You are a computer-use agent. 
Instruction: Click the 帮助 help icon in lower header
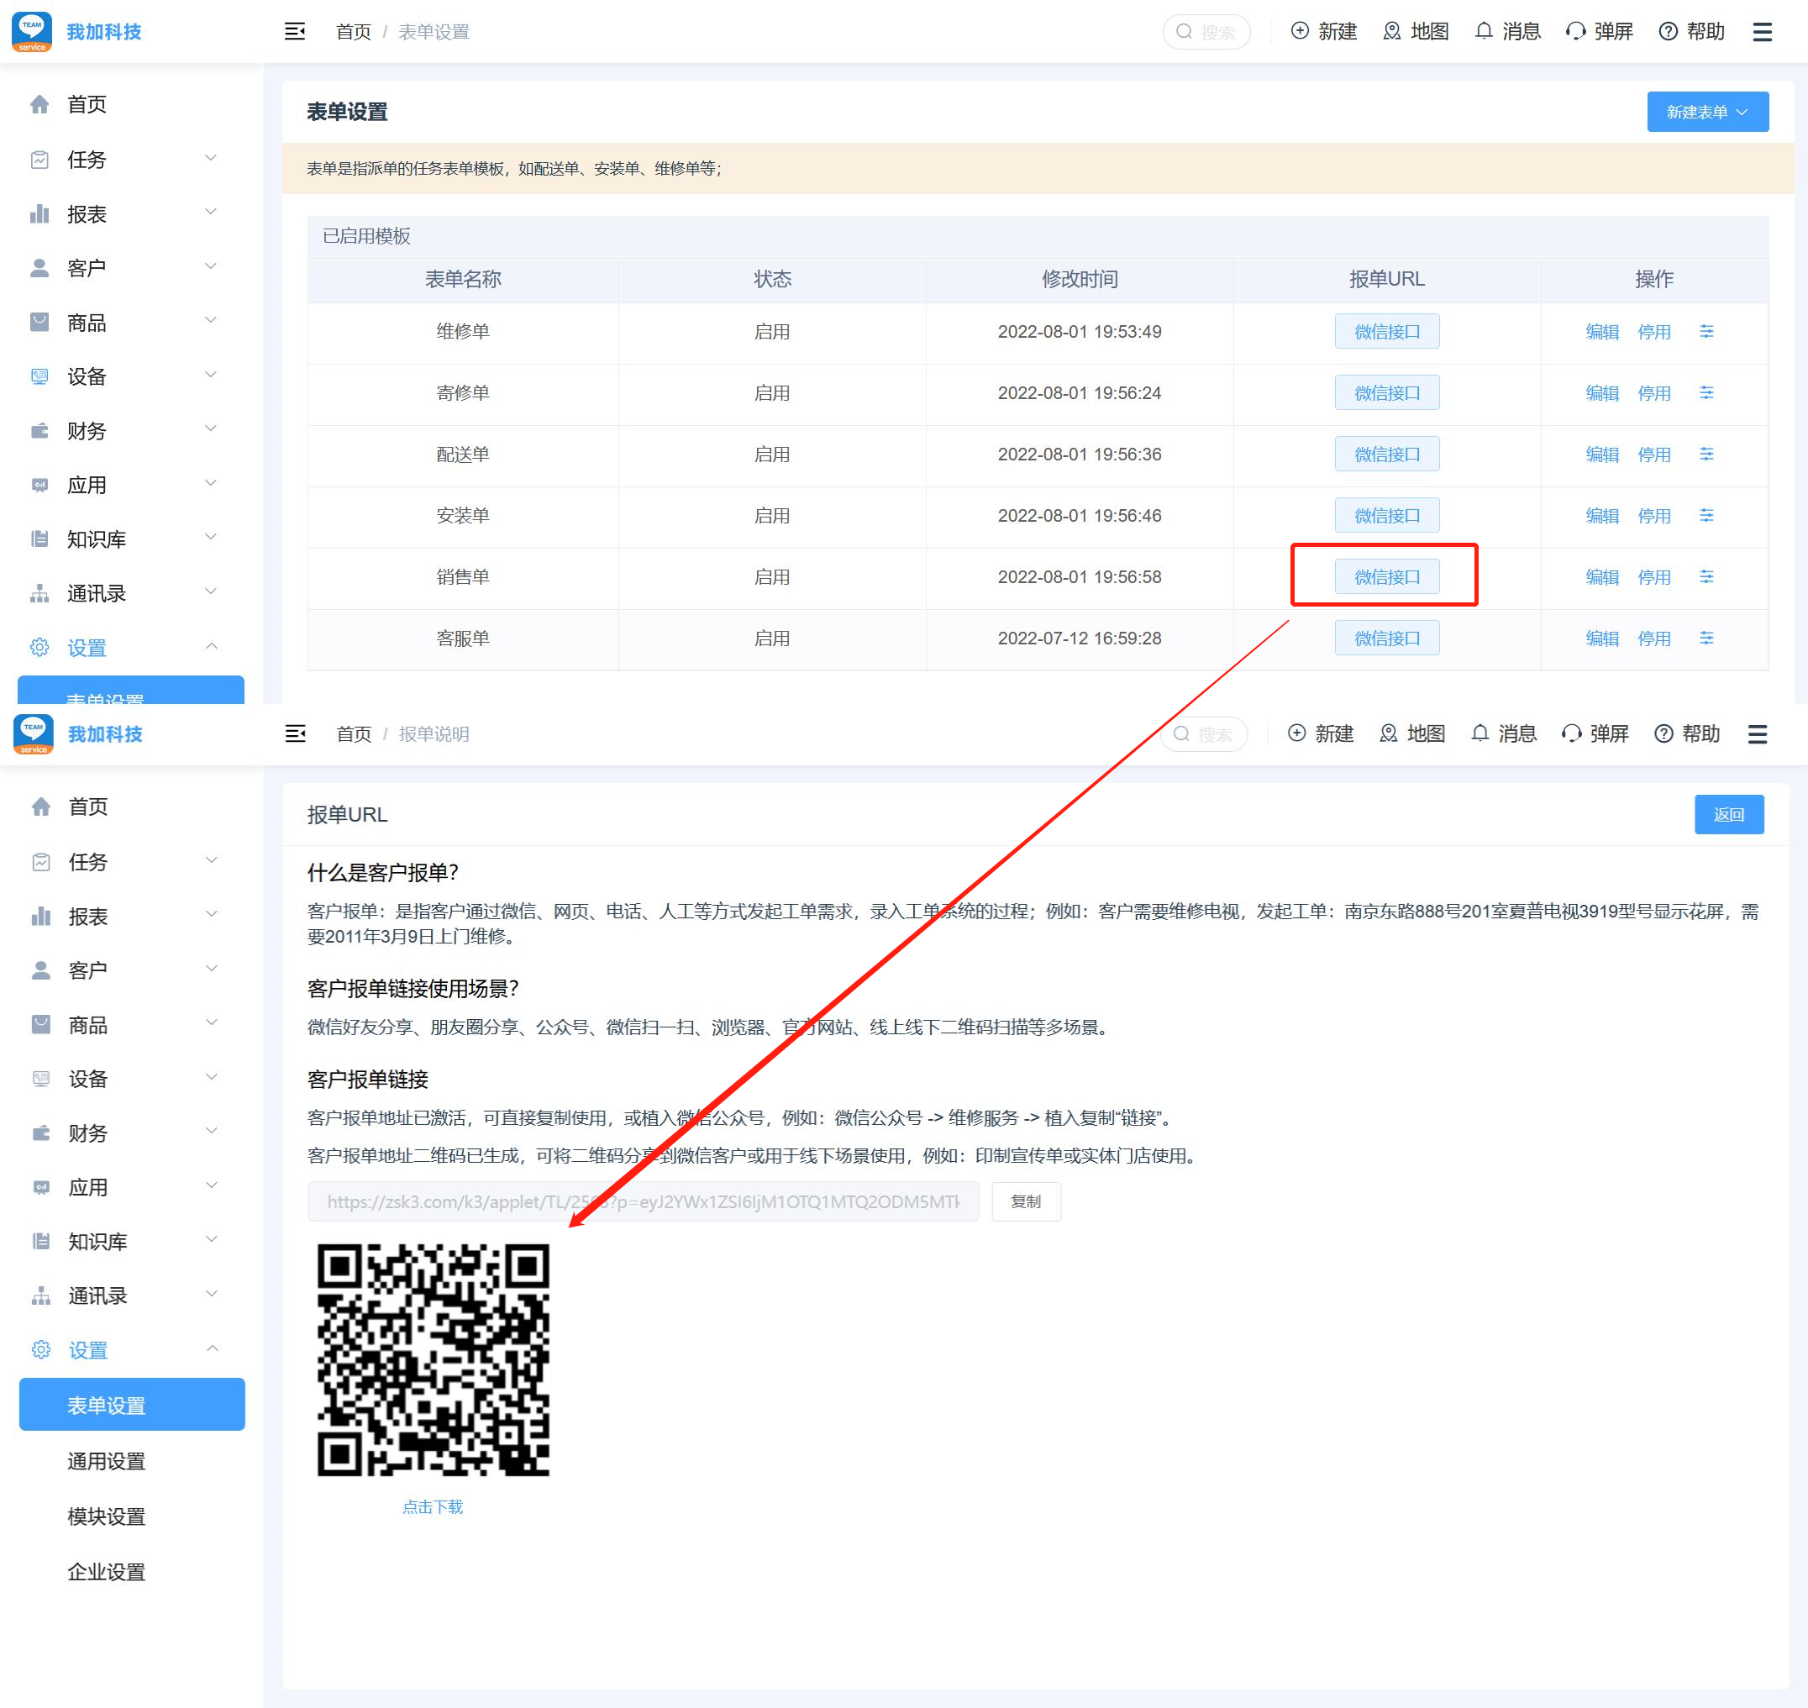point(1663,733)
